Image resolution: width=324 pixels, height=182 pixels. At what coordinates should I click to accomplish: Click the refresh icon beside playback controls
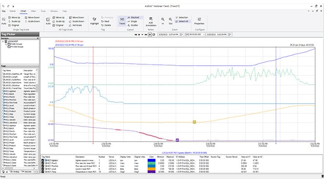[x=154, y=35]
